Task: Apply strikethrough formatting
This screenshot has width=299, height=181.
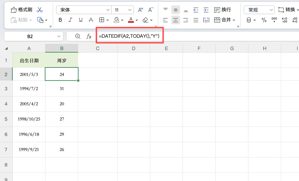Action: click(91, 20)
